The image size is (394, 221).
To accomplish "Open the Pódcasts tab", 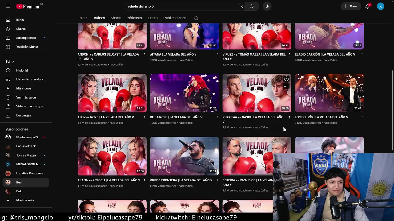I will (134, 18).
